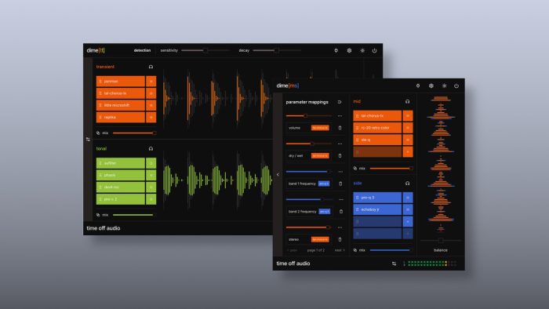This screenshot has height=309, width=549.
Task: Solo the transient section with headphones icon
Action: [151, 67]
